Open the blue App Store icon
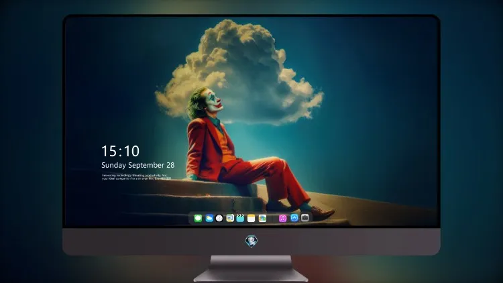 [294, 218]
